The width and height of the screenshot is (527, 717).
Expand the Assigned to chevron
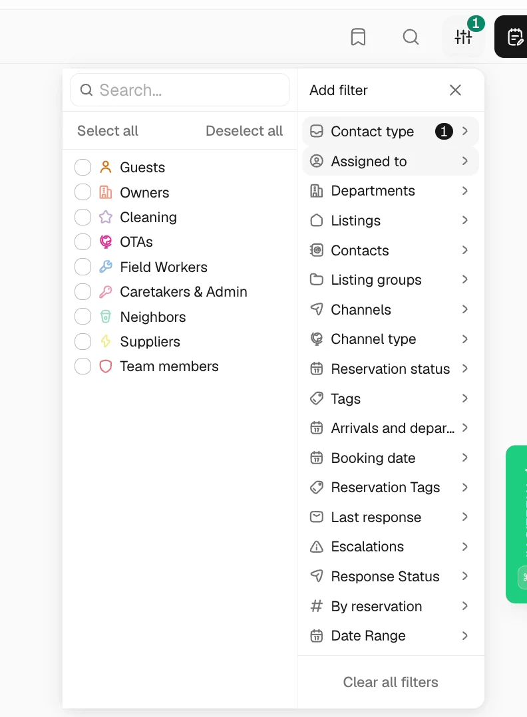(464, 161)
